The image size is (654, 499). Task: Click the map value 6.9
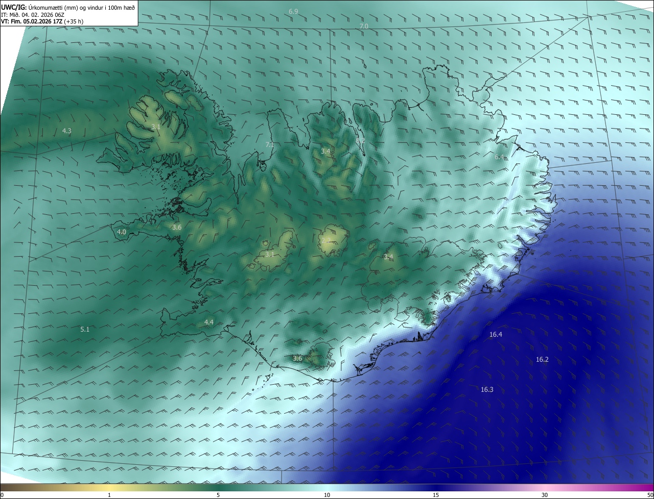[x=293, y=11]
